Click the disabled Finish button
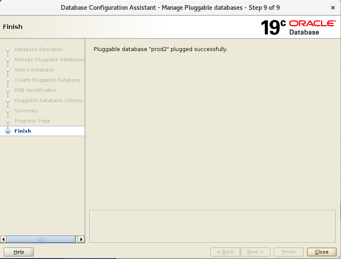The height and width of the screenshot is (259, 341). pos(289,252)
